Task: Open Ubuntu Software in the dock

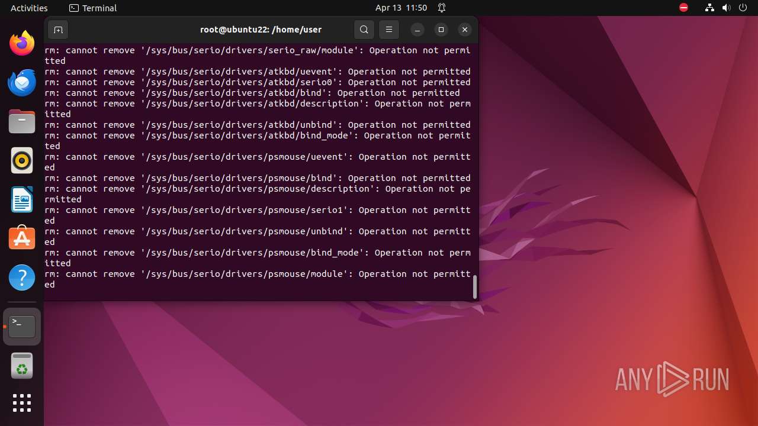Action: pos(22,238)
